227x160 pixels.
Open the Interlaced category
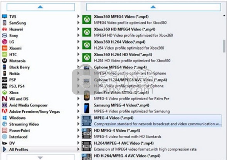[41, 137]
